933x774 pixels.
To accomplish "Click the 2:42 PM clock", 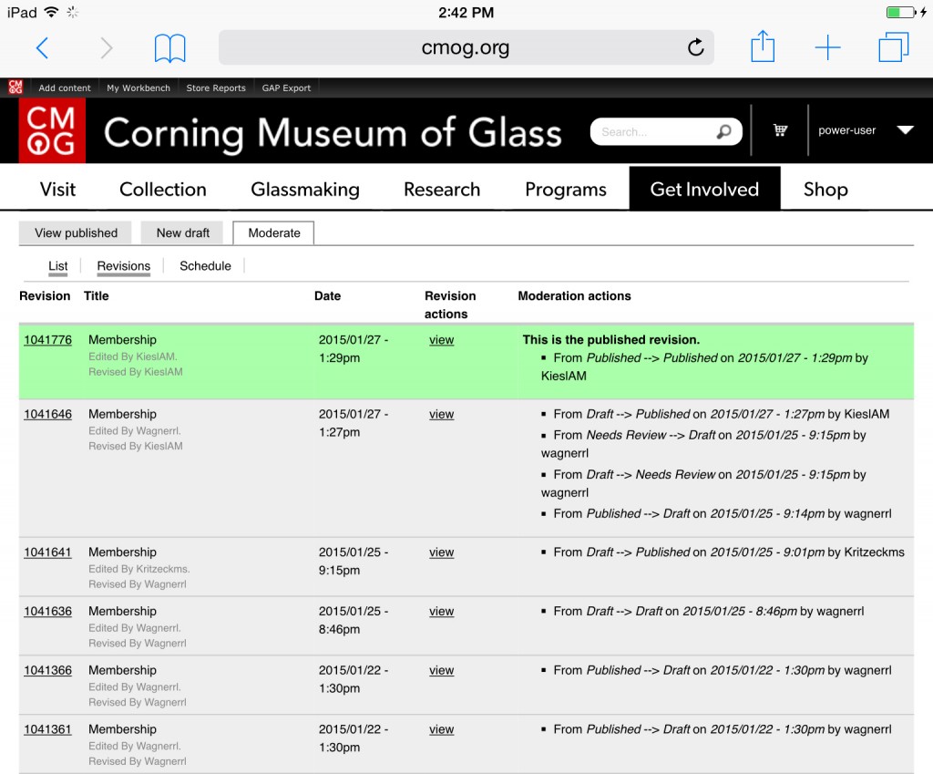I will 466,13.
